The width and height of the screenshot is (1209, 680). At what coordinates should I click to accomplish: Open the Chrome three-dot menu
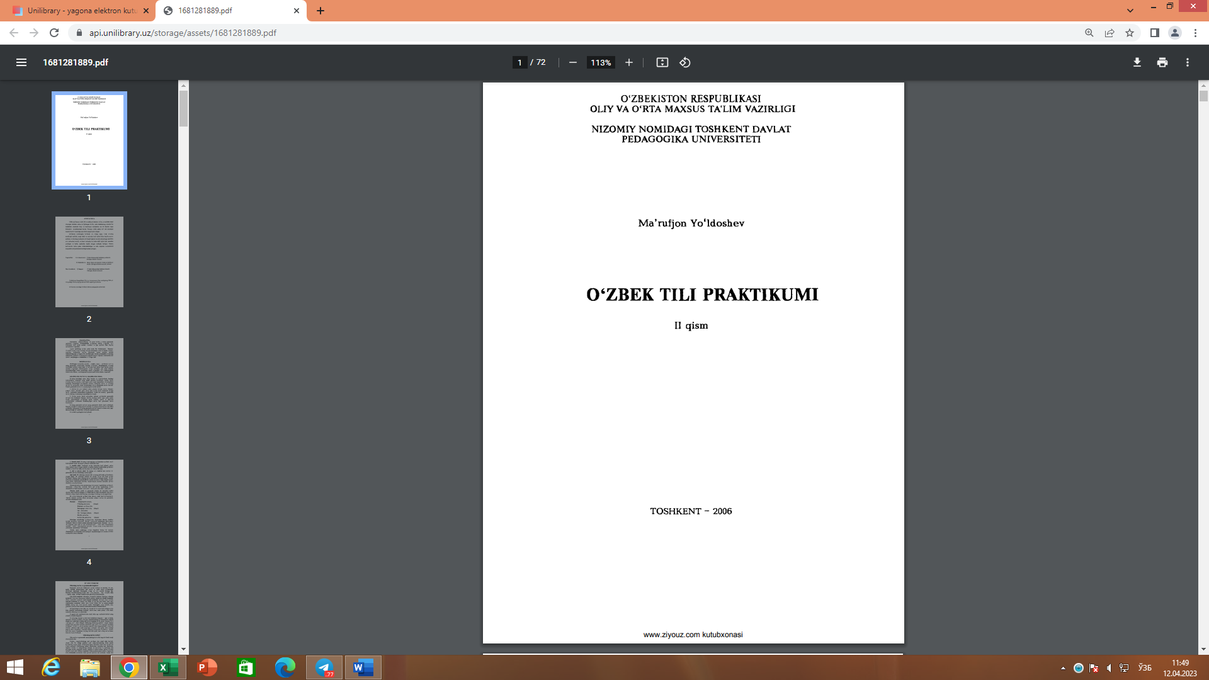(1195, 33)
